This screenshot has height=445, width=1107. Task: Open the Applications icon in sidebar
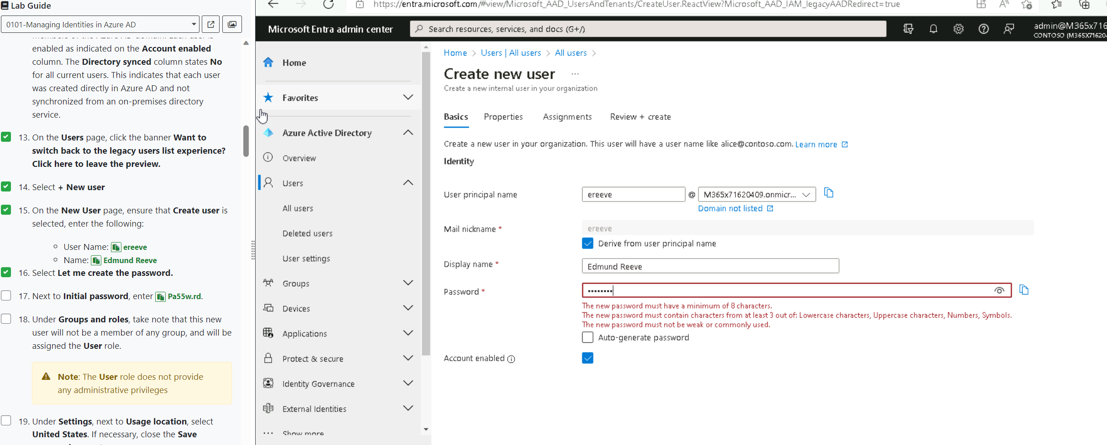(268, 333)
